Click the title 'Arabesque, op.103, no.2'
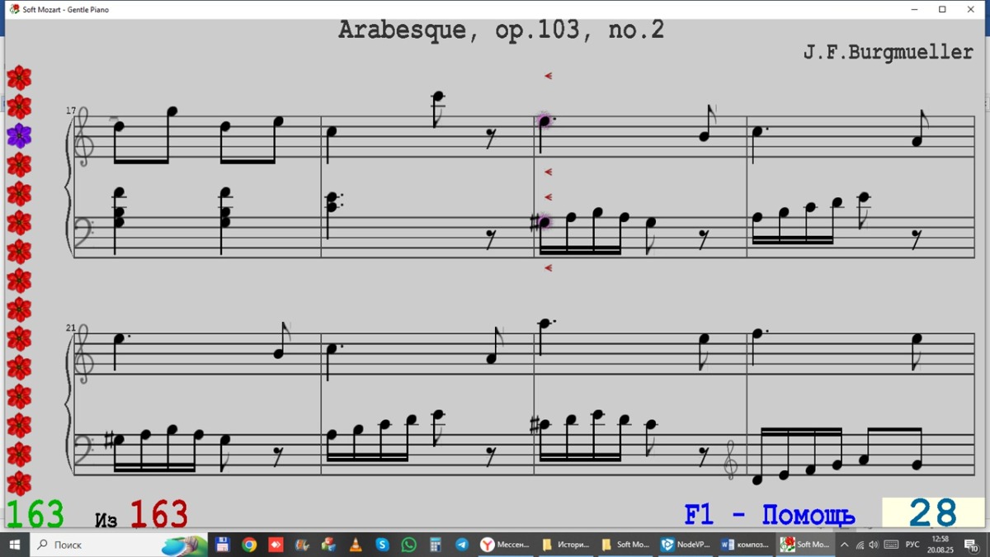 pyautogui.click(x=502, y=31)
